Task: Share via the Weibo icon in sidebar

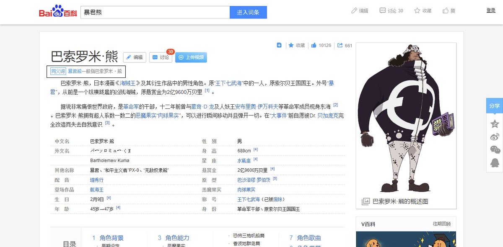Action: [495, 137]
